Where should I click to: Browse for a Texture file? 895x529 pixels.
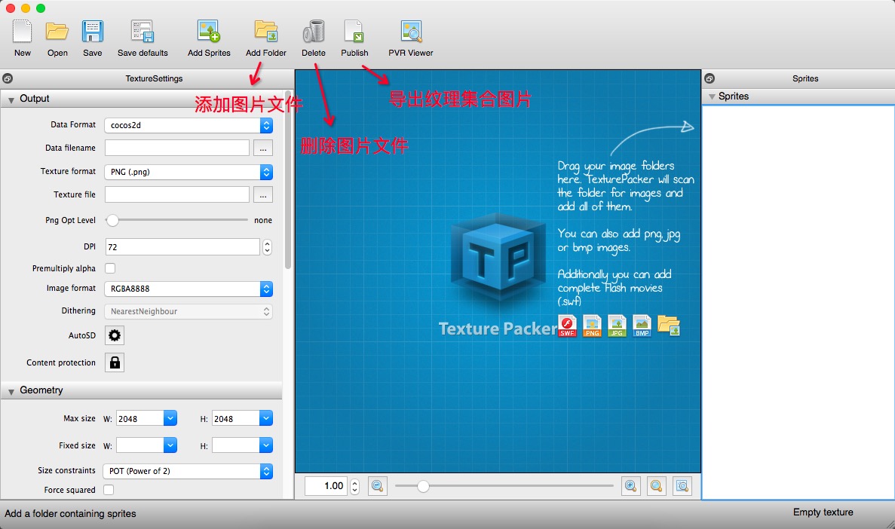[263, 194]
